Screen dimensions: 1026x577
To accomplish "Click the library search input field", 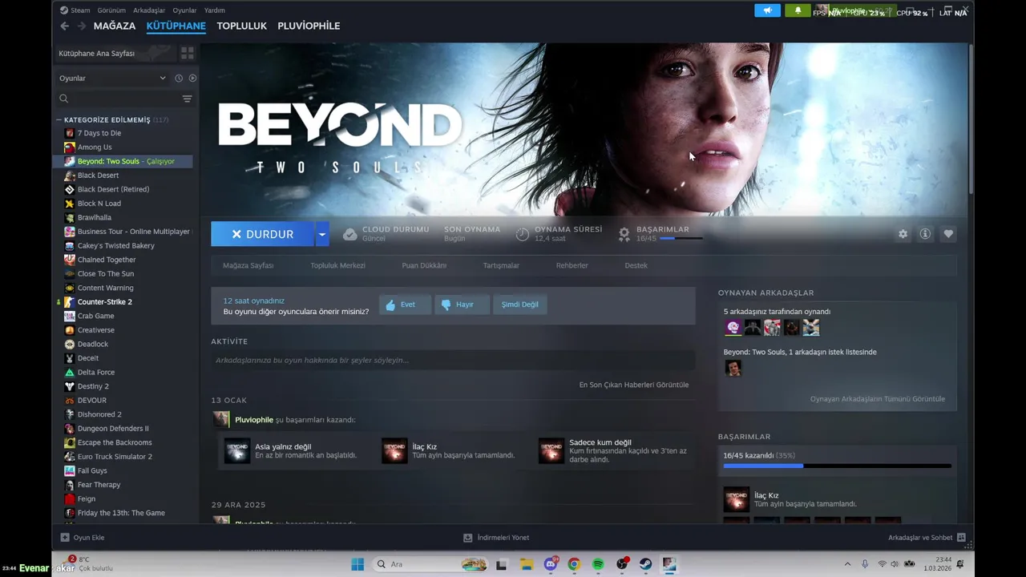I will click(x=119, y=99).
